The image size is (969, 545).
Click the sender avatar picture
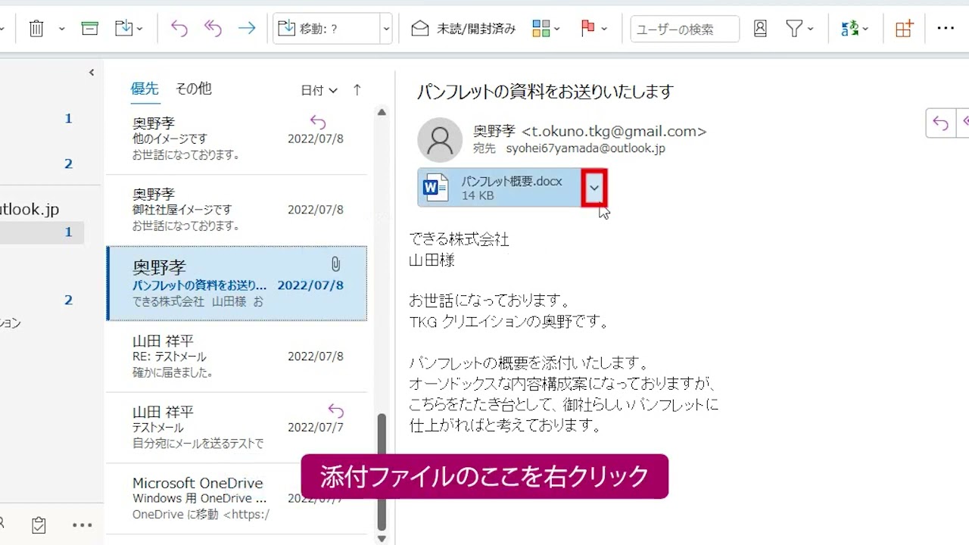440,140
